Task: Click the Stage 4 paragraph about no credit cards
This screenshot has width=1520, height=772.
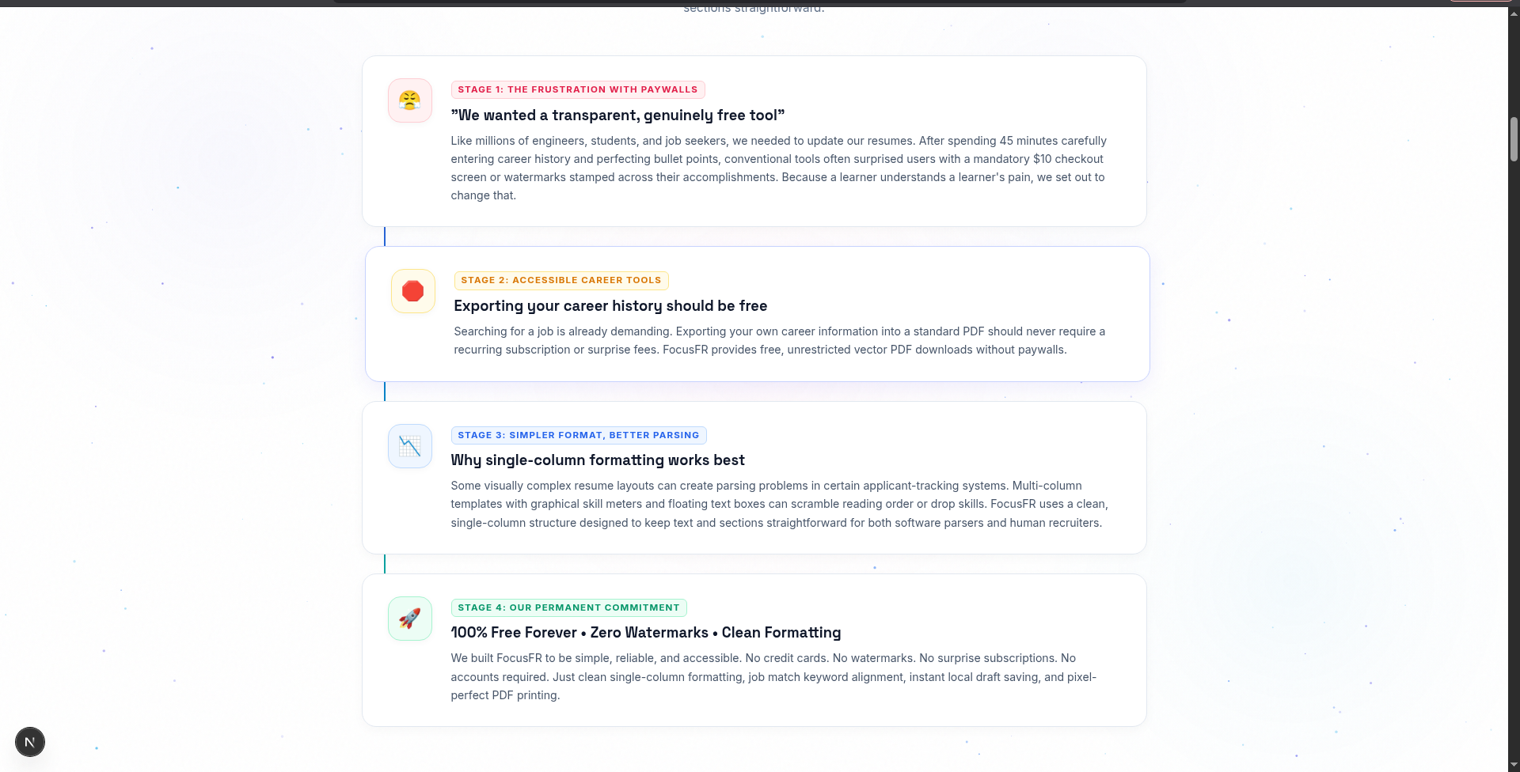Action: (774, 676)
